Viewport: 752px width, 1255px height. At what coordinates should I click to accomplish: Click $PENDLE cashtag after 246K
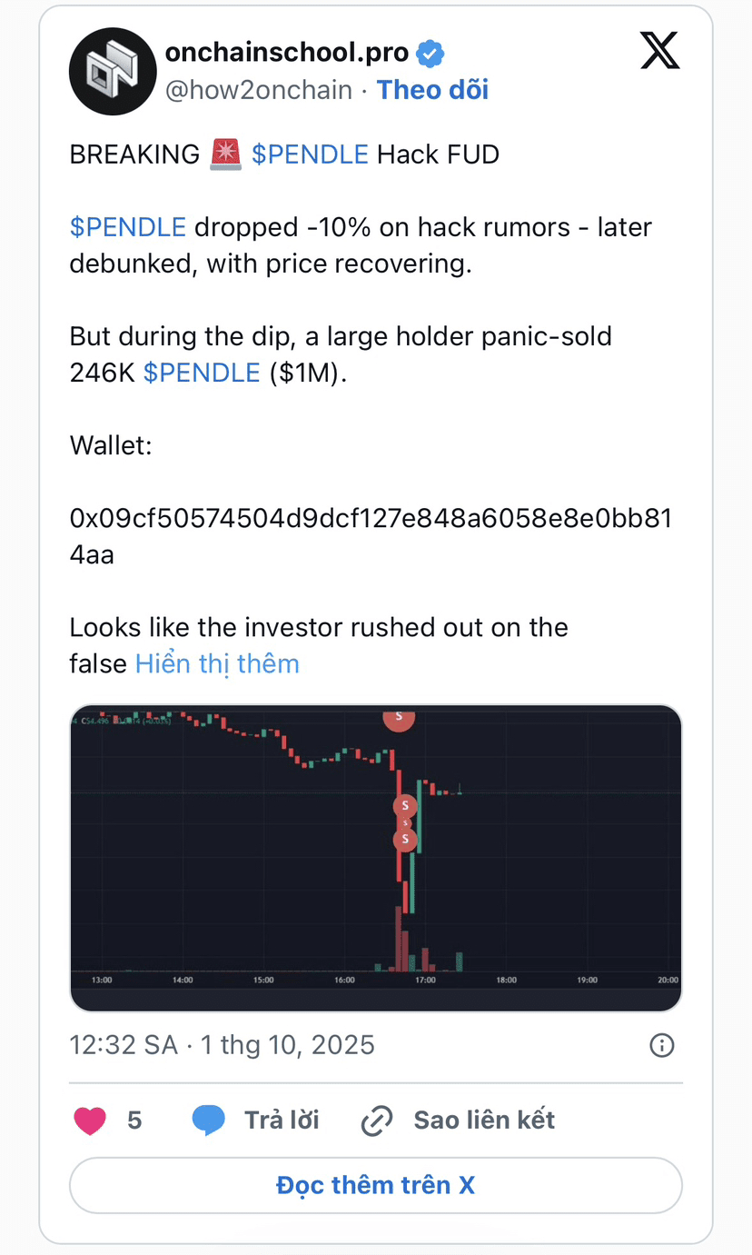(x=202, y=373)
